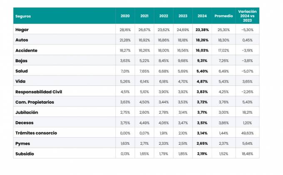
Task: Click the Jubilación variation value 18,21%
Action: [247, 112]
